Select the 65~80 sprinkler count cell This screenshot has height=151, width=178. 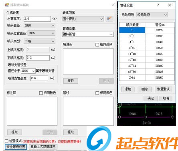132,72
